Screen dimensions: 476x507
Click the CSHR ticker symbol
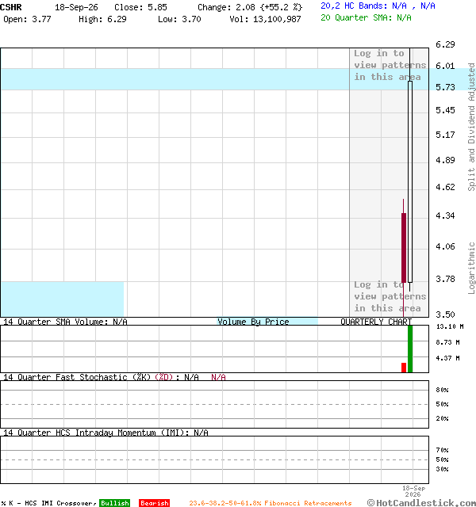10,7
